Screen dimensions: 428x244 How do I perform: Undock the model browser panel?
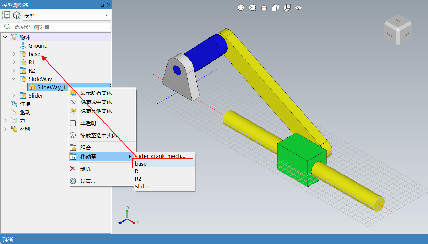(102, 5)
